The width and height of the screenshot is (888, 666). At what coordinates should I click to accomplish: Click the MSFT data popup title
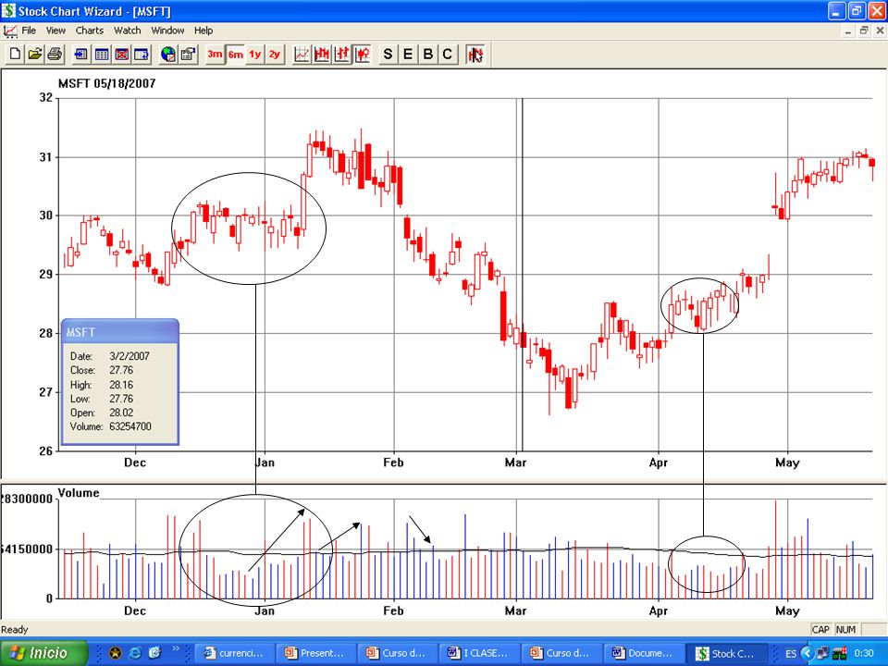(x=80, y=332)
